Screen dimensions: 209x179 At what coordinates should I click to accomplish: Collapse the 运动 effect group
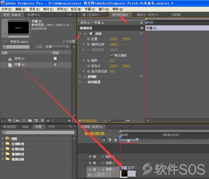pyautogui.click(x=80, y=33)
